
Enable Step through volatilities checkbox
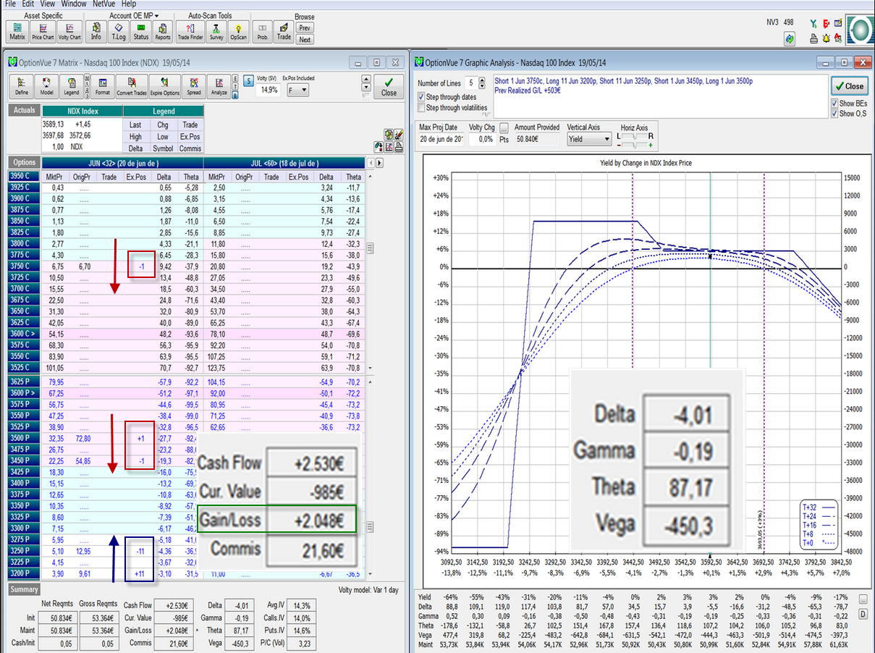(422, 108)
